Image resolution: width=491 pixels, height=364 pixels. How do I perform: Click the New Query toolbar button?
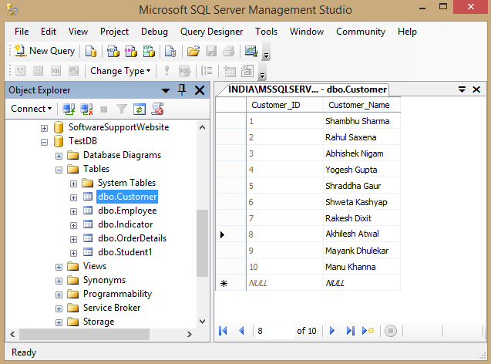click(45, 51)
